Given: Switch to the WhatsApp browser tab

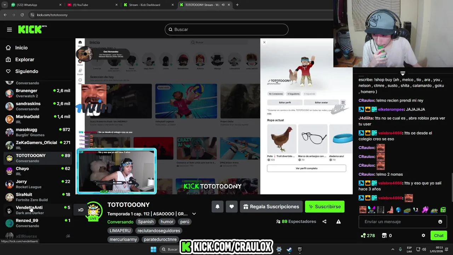Looking at the screenshot, I should 35,5.
